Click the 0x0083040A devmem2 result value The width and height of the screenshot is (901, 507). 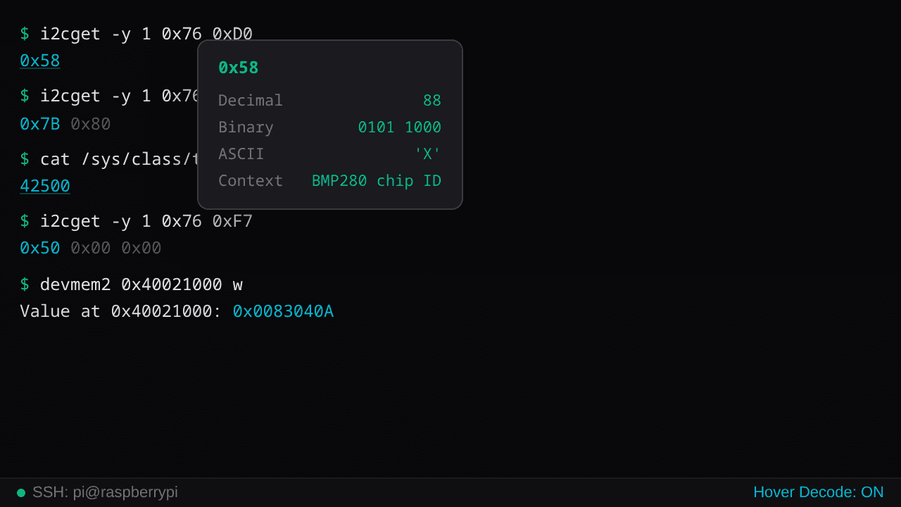(x=283, y=311)
